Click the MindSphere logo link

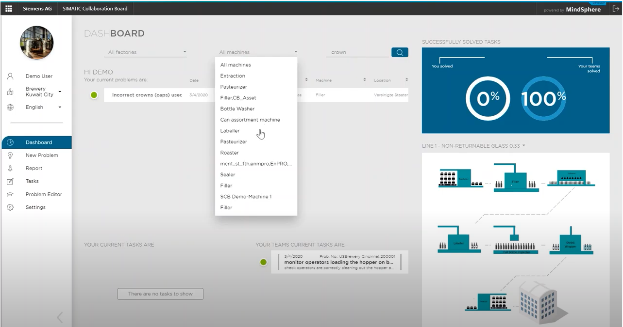(x=583, y=10)
